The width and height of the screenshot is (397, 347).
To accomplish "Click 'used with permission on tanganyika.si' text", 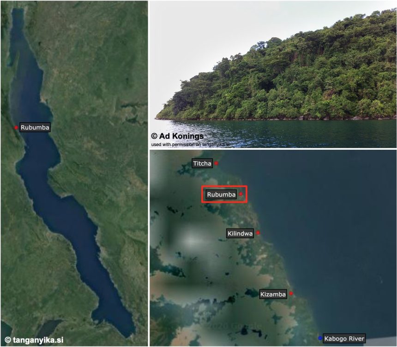I will pos(190,145).
